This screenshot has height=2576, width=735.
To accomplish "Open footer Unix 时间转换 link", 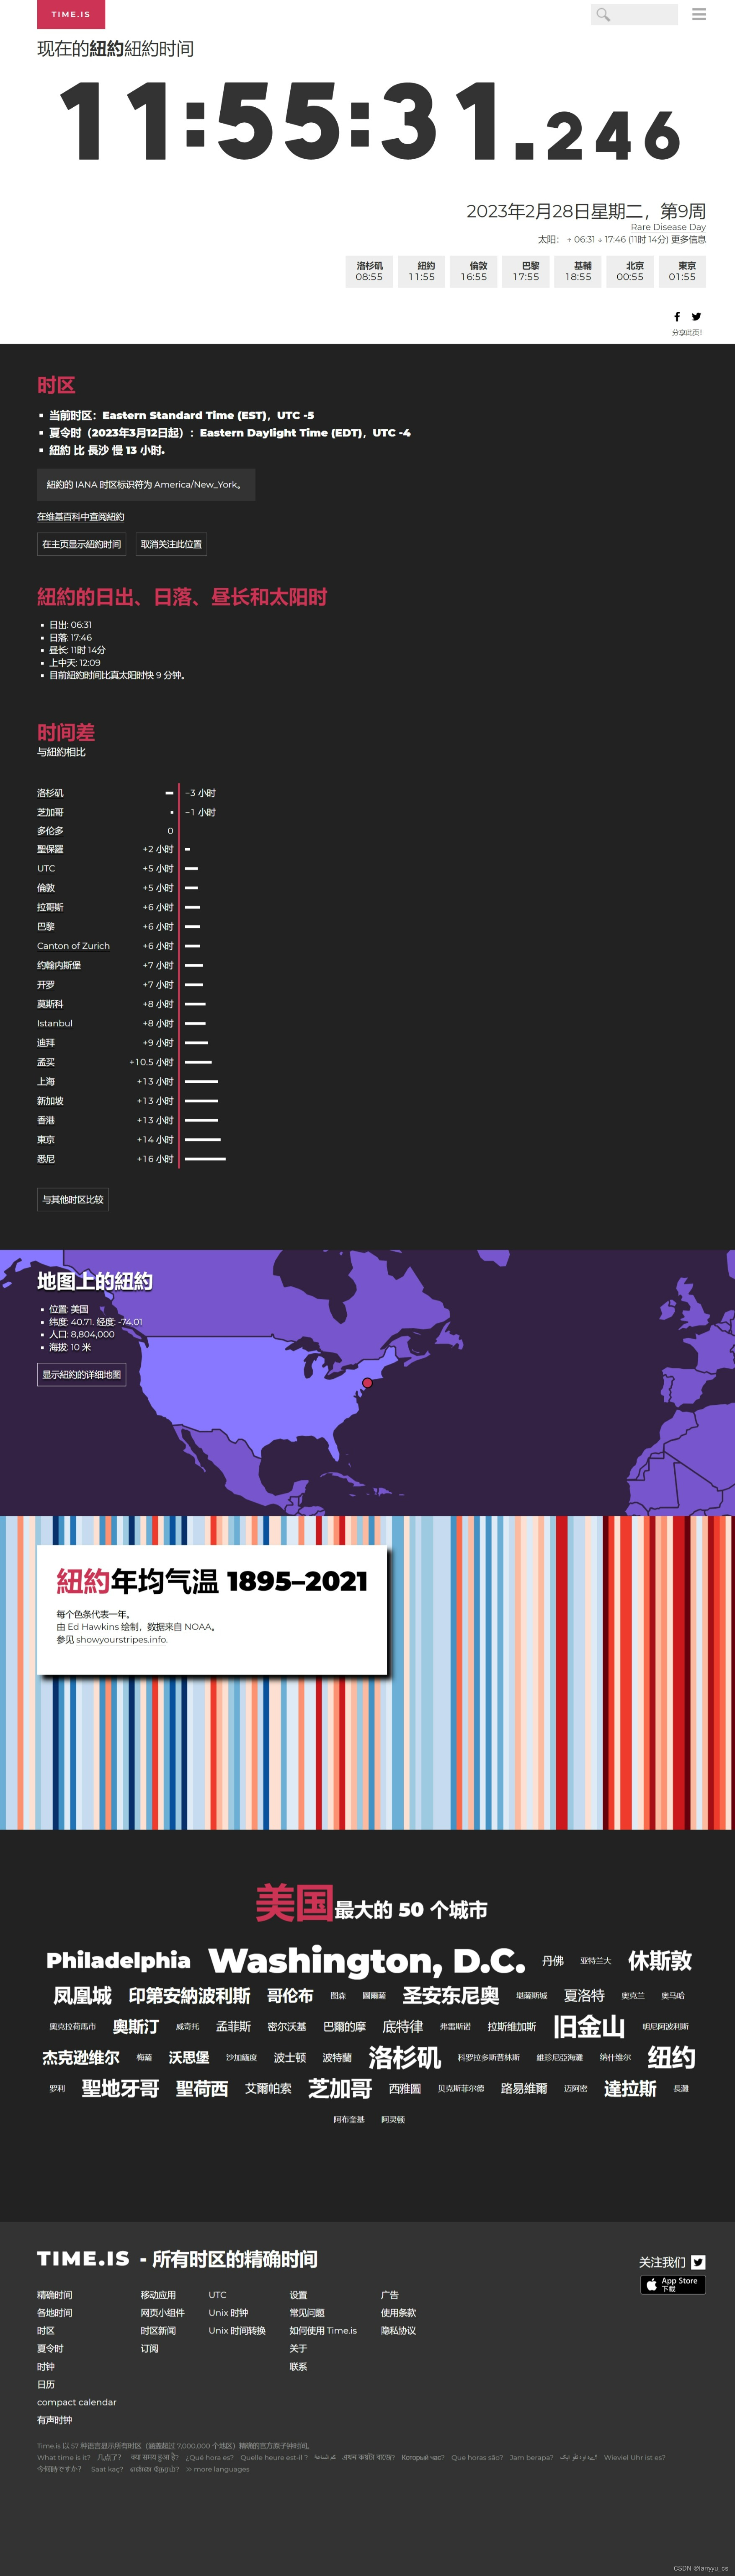I will click(x=237, y=2331).
